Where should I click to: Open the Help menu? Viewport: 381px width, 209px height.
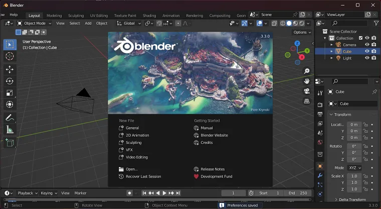click(x=14, y=15)
